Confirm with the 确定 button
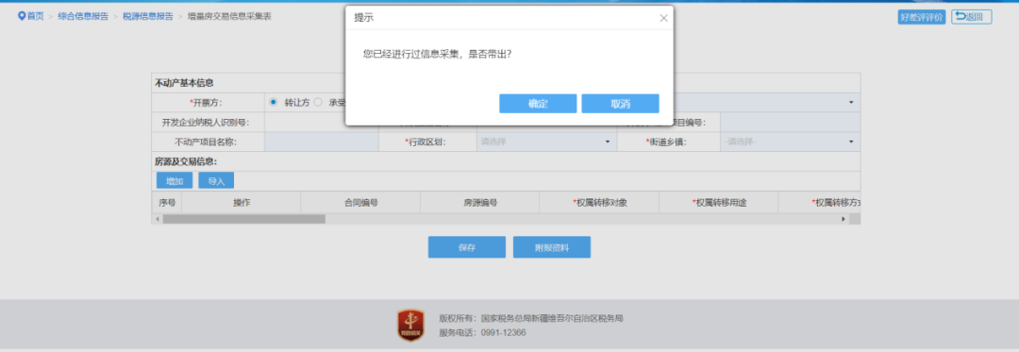The height and width of the screenshot is (352, 1019). click(x=538, y=104)
